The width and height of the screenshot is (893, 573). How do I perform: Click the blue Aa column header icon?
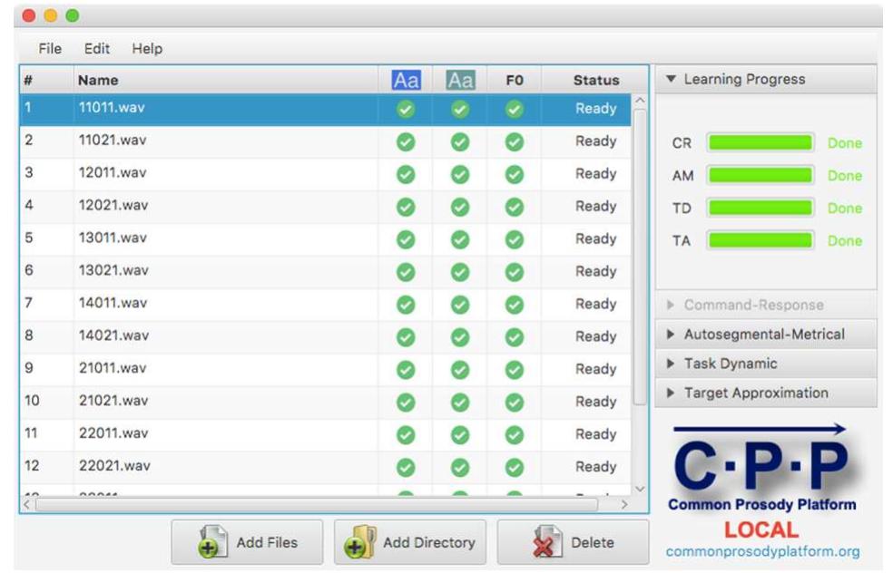pyautogui.click(x=406, y=80)
